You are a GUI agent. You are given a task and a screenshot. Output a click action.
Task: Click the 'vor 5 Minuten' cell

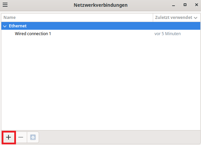[x=167, y=34]
